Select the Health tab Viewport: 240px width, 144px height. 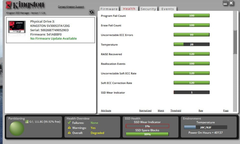129,9
